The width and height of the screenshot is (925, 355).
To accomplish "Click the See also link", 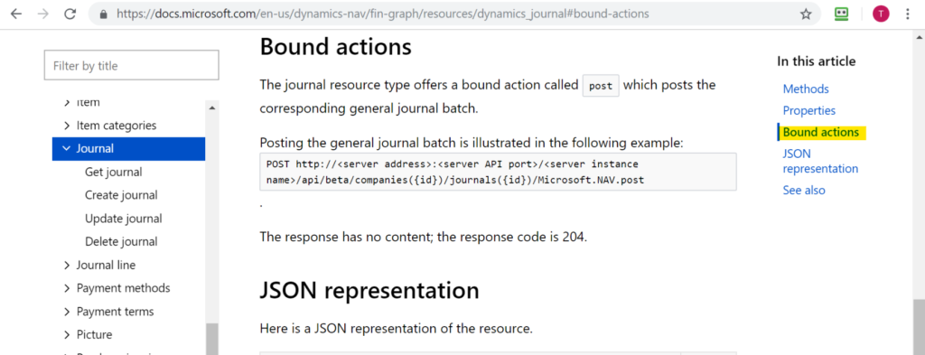I will point(804,191).
